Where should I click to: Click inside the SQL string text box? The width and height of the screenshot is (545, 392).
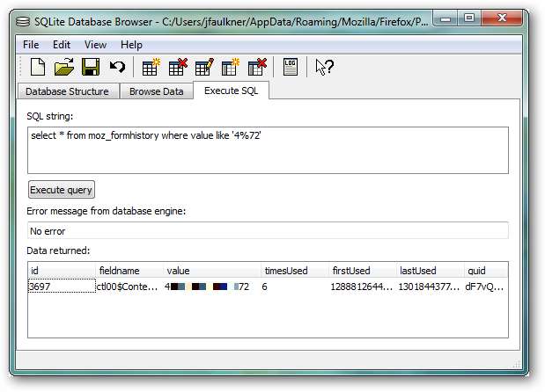pyautogui.click(x=268, y=150)
